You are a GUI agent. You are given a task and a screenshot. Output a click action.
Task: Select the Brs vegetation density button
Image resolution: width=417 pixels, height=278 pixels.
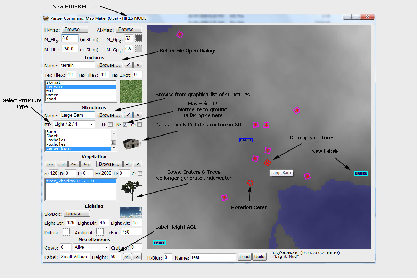click(x=50, y=164)
